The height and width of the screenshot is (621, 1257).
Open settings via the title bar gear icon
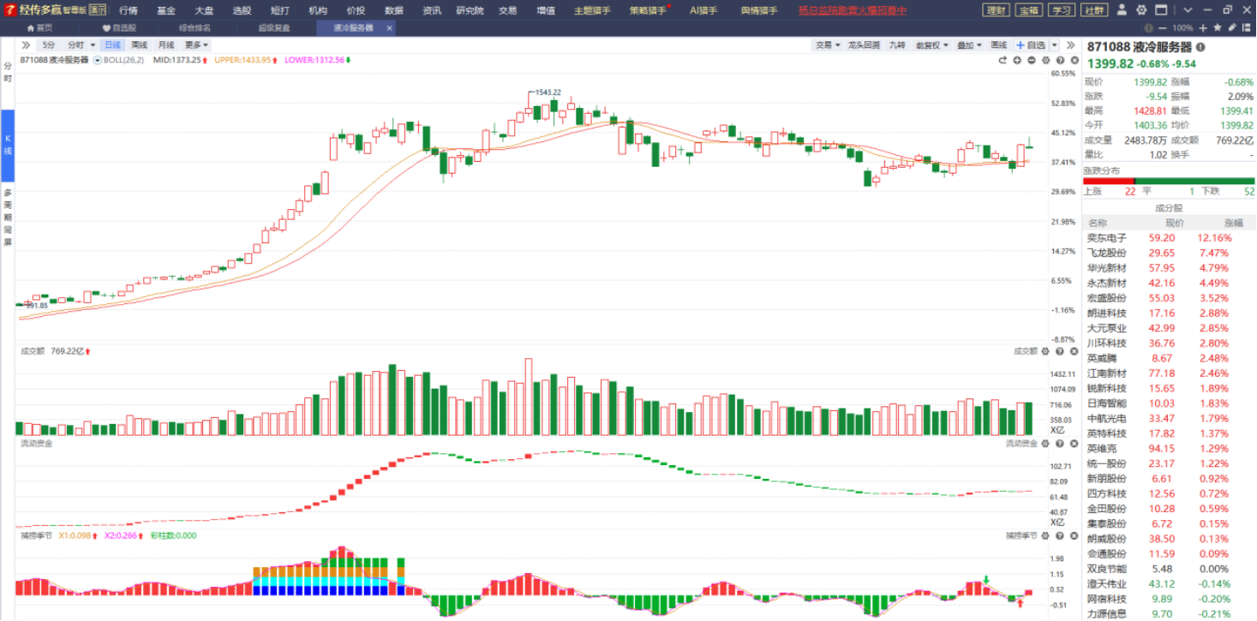(x=1141, y=10)
